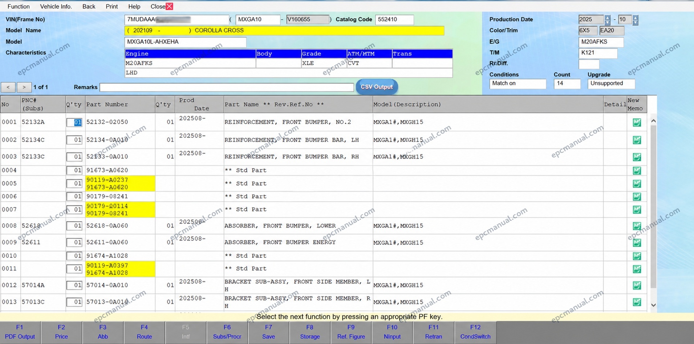Click scrollbar down arrow of parts list
This screenshot has height=344, width=694.
click(x=653, y=305)
